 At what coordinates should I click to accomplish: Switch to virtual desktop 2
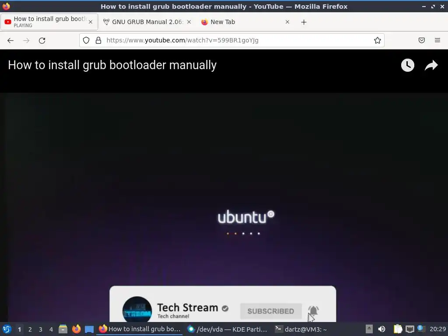point(30,329)
